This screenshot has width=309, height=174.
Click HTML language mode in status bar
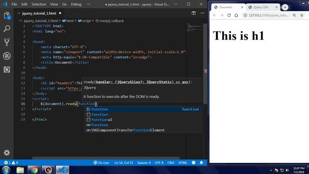click(x=183, y=162)
